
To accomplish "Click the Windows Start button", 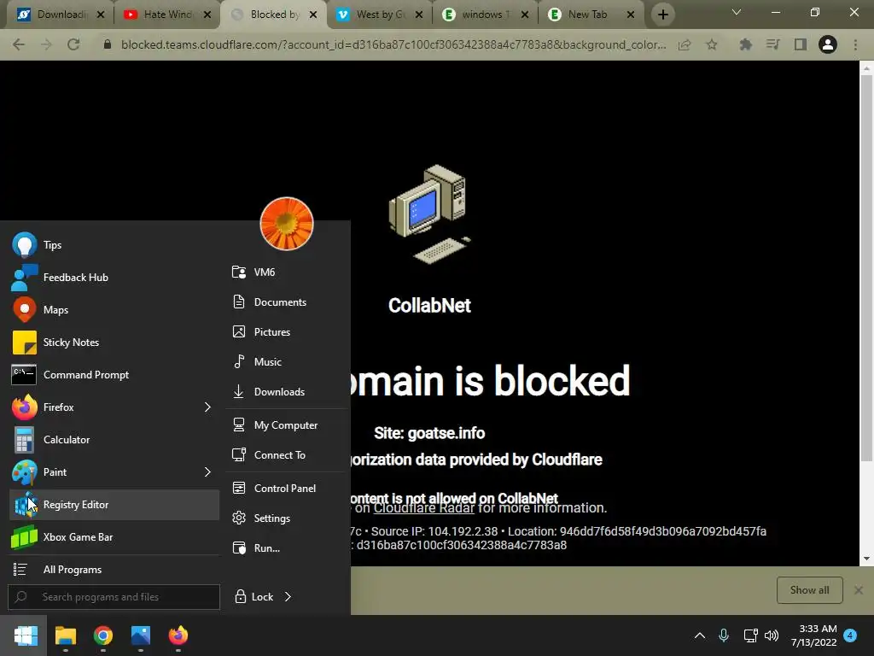I will point(26,635).
